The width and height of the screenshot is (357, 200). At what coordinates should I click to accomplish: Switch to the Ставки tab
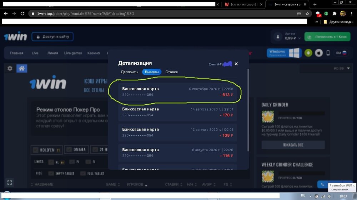pos(172,72)
